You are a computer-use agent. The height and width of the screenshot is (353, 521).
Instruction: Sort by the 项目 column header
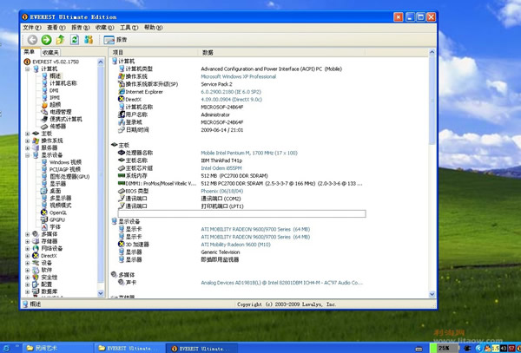154,52
